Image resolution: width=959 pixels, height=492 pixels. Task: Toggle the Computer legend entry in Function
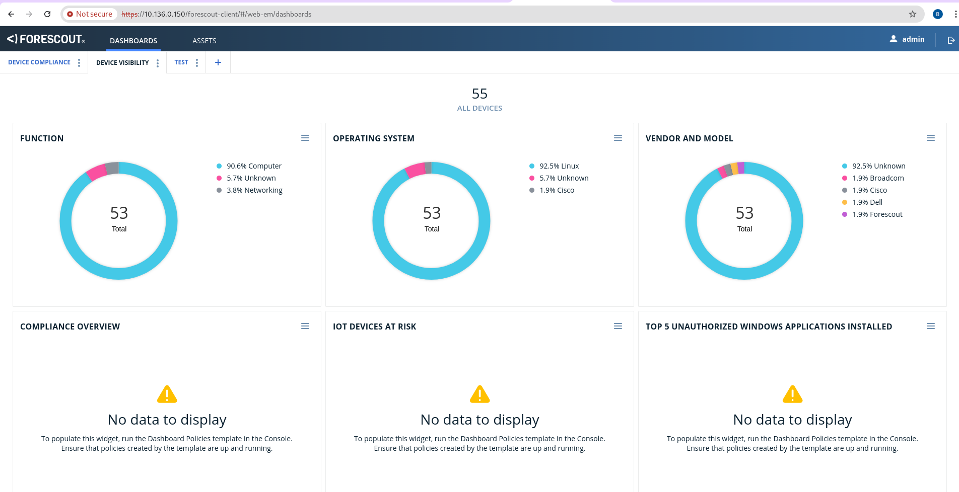coord(254,166)
